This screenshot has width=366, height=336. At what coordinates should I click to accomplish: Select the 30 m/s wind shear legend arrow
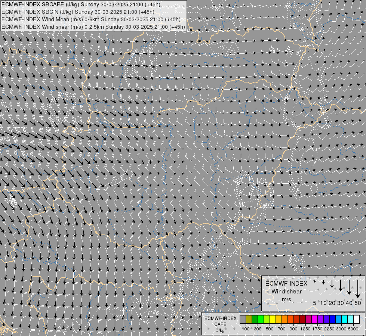tap(341, 285)
